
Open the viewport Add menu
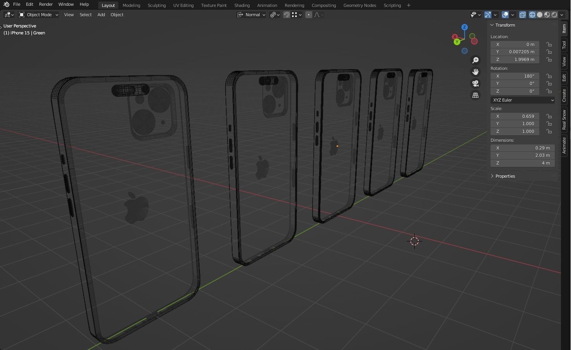[101, 15]
